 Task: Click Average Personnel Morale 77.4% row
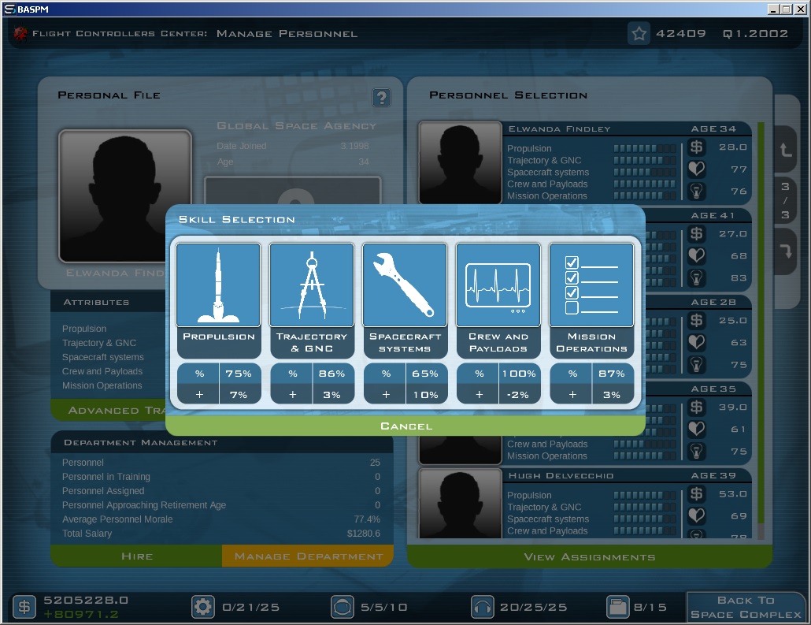click(221, 519)
